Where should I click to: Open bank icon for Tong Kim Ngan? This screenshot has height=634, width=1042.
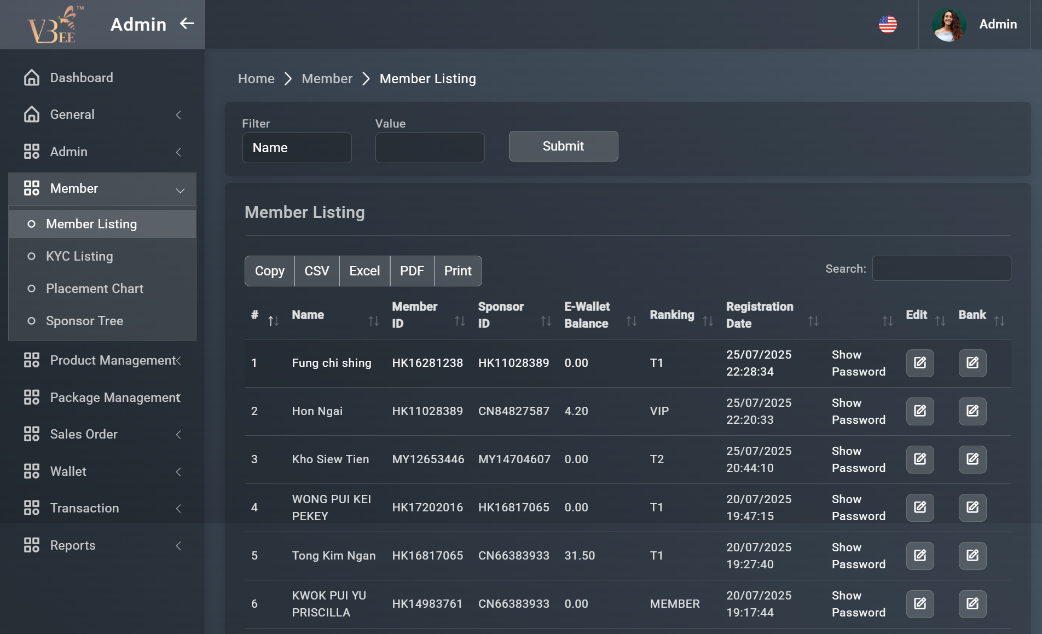972,556
